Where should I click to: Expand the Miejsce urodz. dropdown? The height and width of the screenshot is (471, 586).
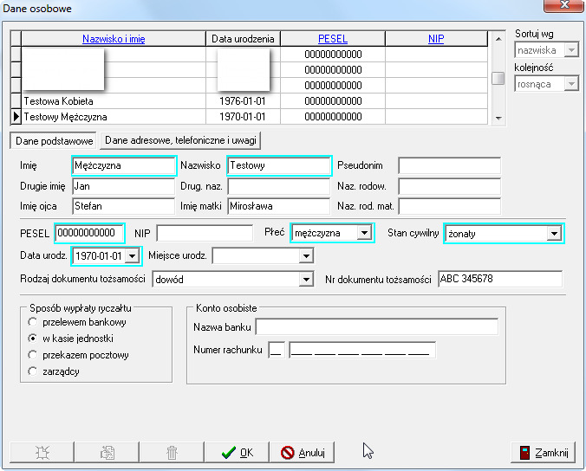pos(306,256)
